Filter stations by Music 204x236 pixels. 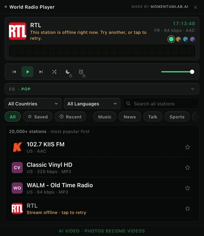click(105, 117)
